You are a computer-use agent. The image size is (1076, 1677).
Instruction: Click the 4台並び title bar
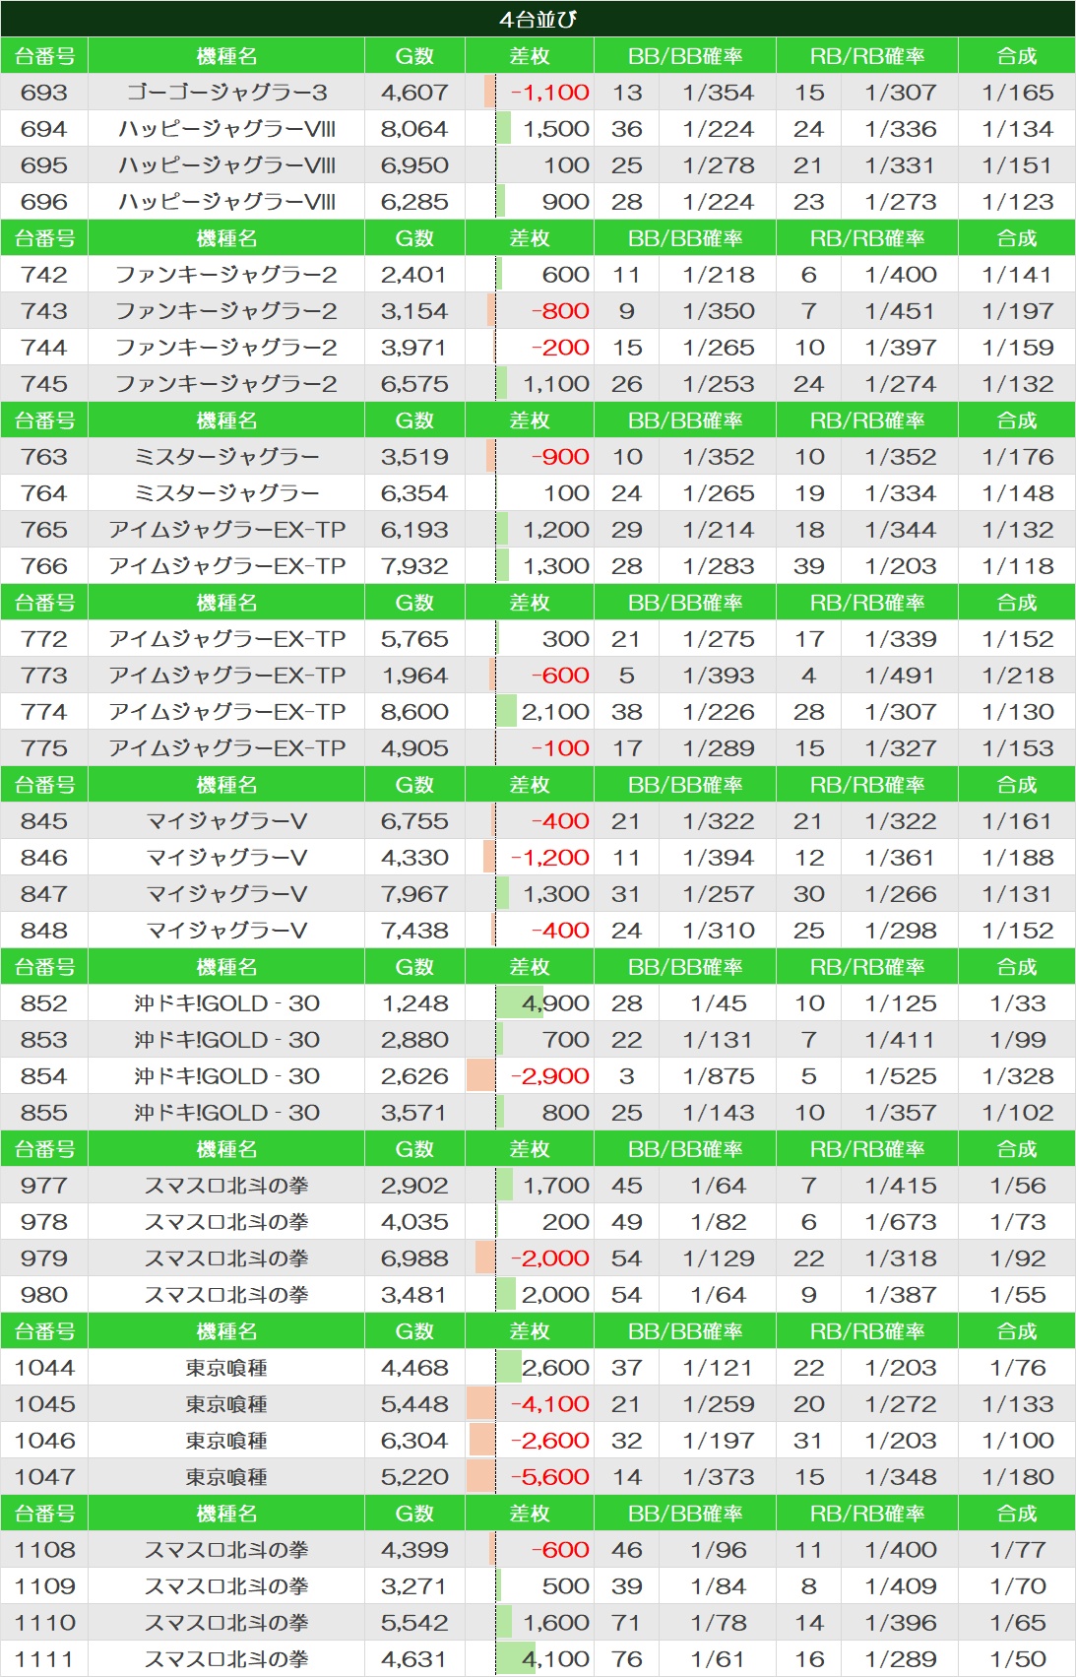click(538, 19)
